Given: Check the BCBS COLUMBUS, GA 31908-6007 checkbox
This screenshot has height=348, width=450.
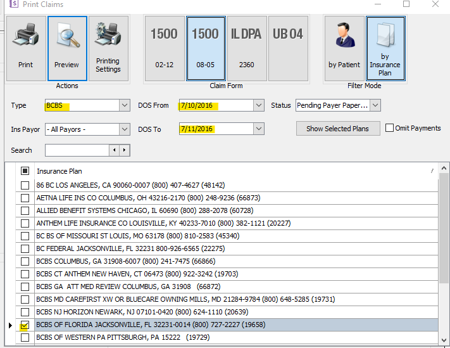Looking at the screenshot, I should [25, 261].
